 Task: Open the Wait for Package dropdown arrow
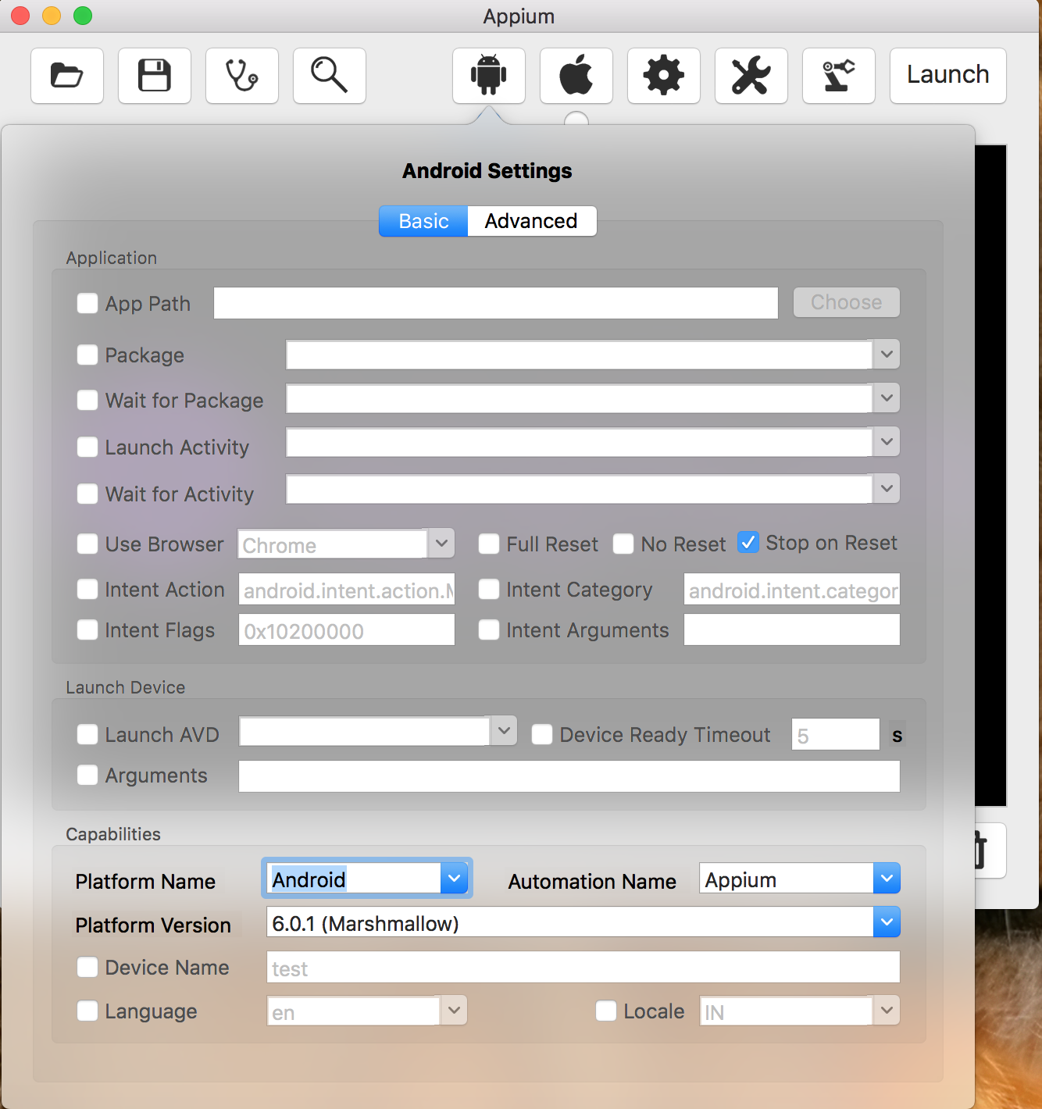887,398
